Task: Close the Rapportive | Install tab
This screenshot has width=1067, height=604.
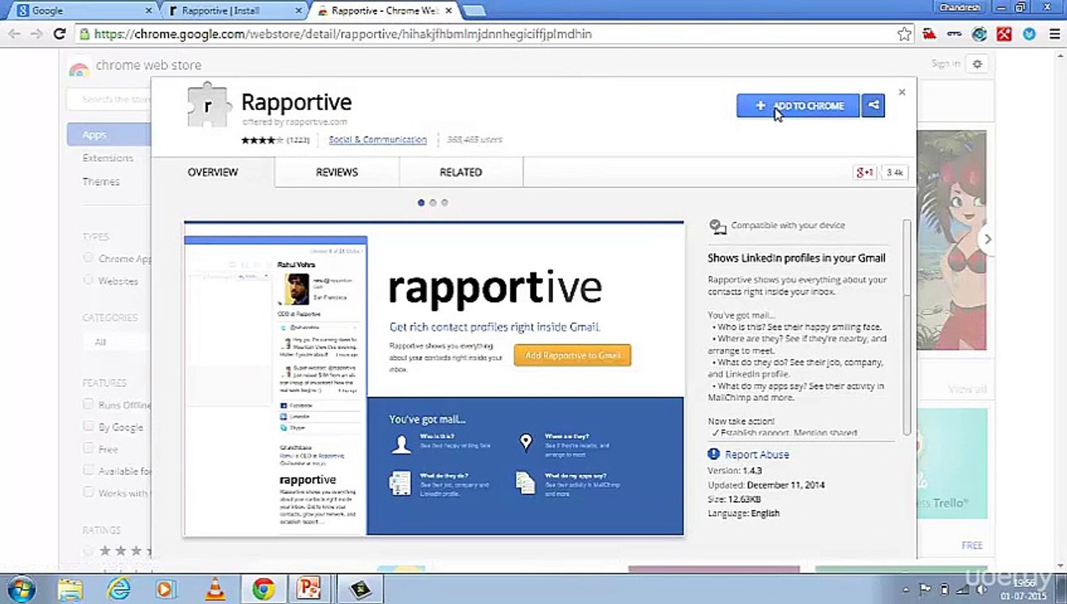Action: click(299, 11)
